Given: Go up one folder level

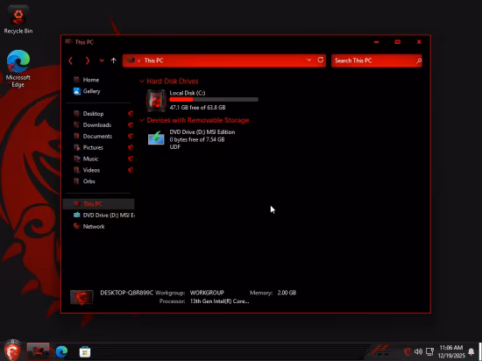Looking at the screenshot, I should coord(114,60).
